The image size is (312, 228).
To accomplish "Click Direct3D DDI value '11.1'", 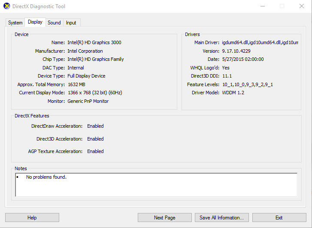I will point(227,76).
